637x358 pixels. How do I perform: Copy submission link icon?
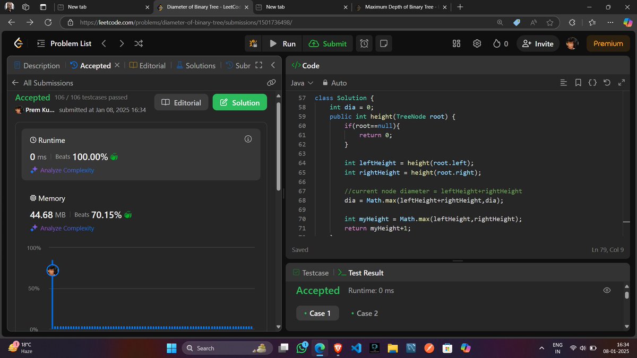click(271, 83)
